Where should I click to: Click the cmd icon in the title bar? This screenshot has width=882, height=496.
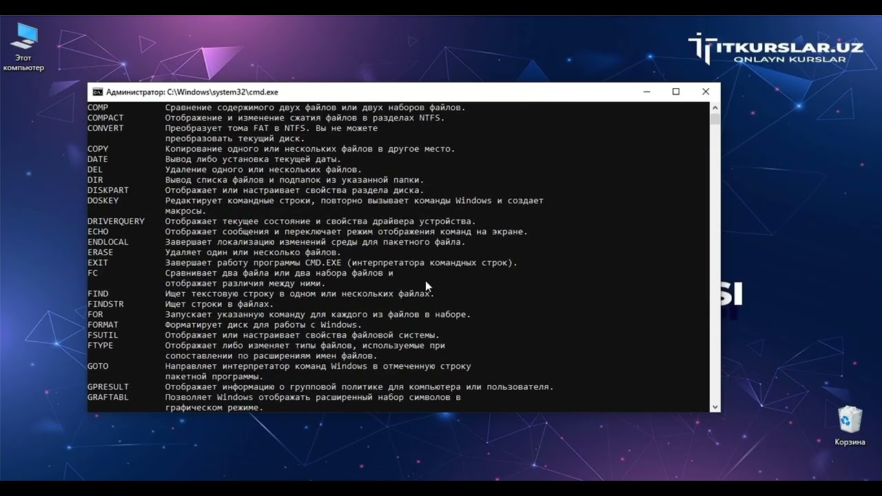pos(98,92)
